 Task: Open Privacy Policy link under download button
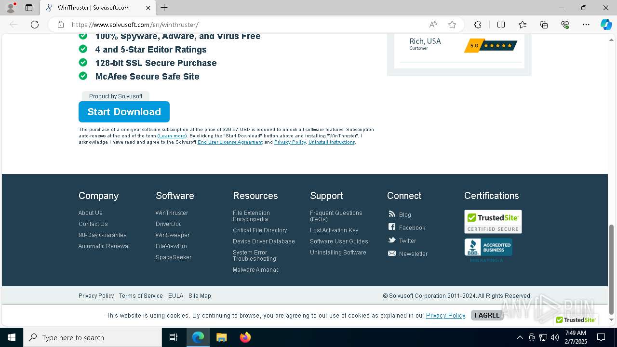290,142
